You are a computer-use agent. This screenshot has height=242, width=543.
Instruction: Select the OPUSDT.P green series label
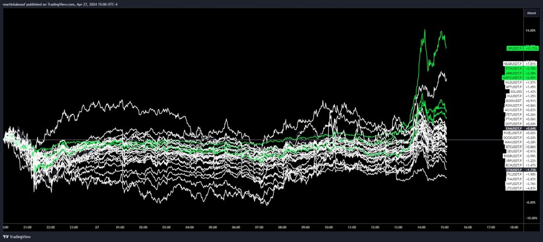tap(515, 49)
